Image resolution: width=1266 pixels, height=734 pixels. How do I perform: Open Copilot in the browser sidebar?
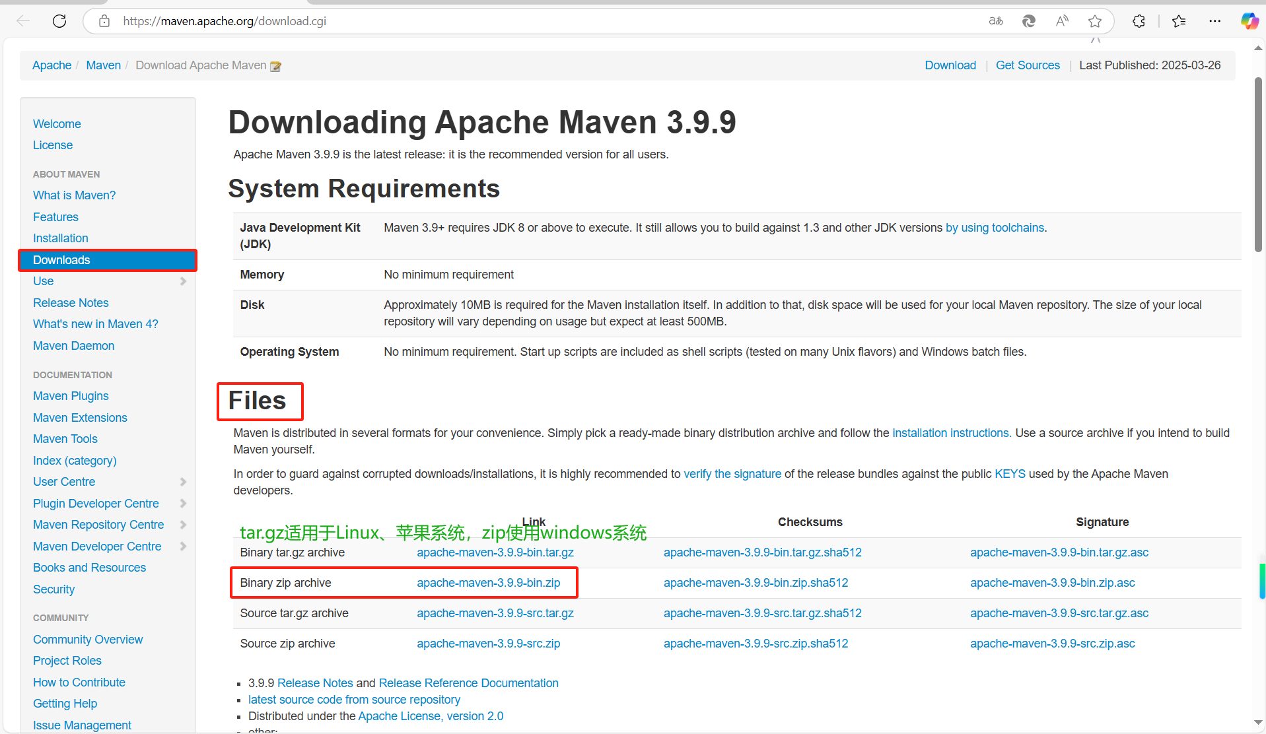[1249, 20]
